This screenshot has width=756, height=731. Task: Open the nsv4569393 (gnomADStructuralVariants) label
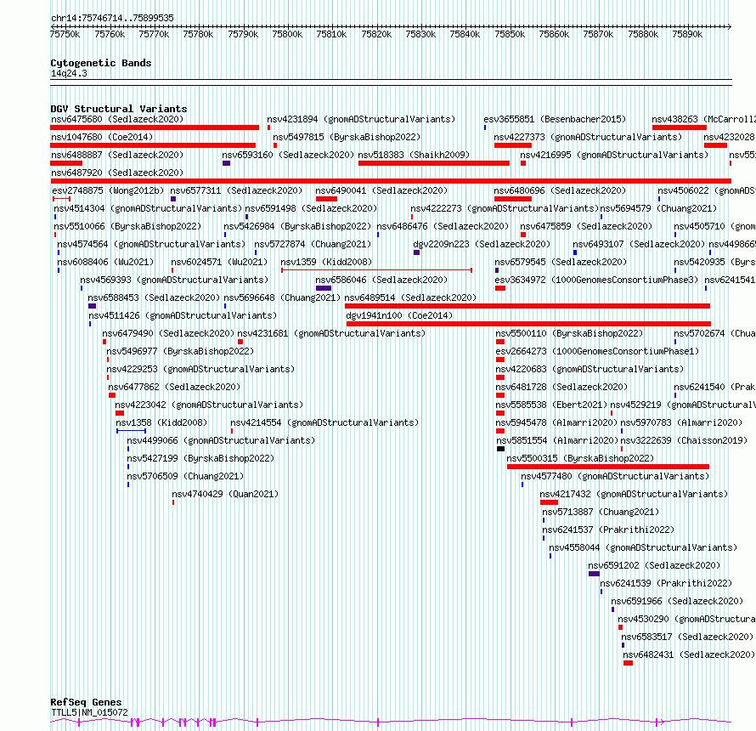174,280
